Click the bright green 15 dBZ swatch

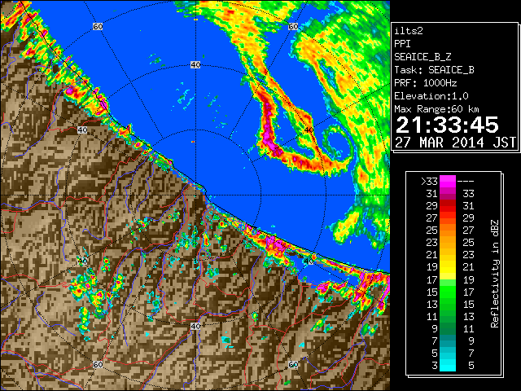447,292
